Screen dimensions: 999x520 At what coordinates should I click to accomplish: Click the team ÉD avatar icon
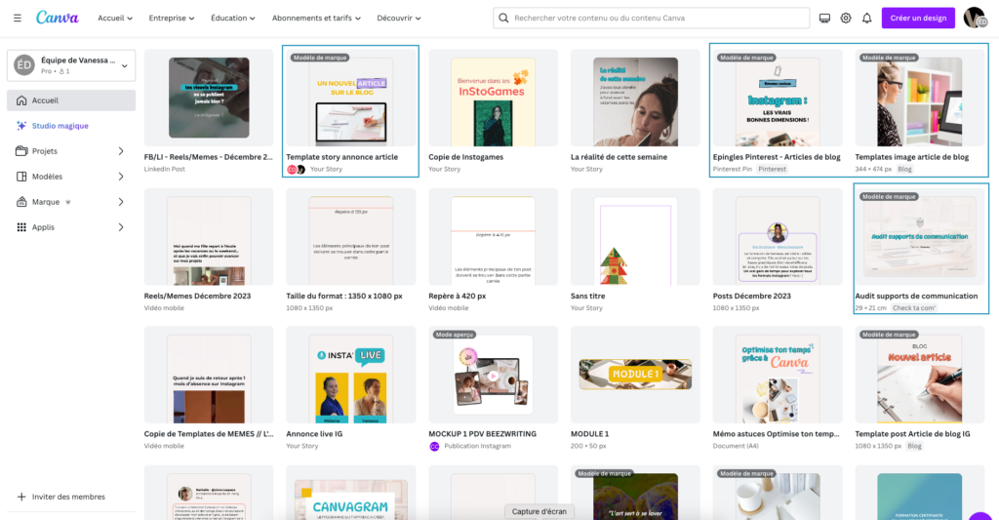tap(24, 65)
